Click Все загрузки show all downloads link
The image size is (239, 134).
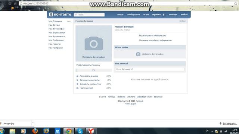click(230, 124)
